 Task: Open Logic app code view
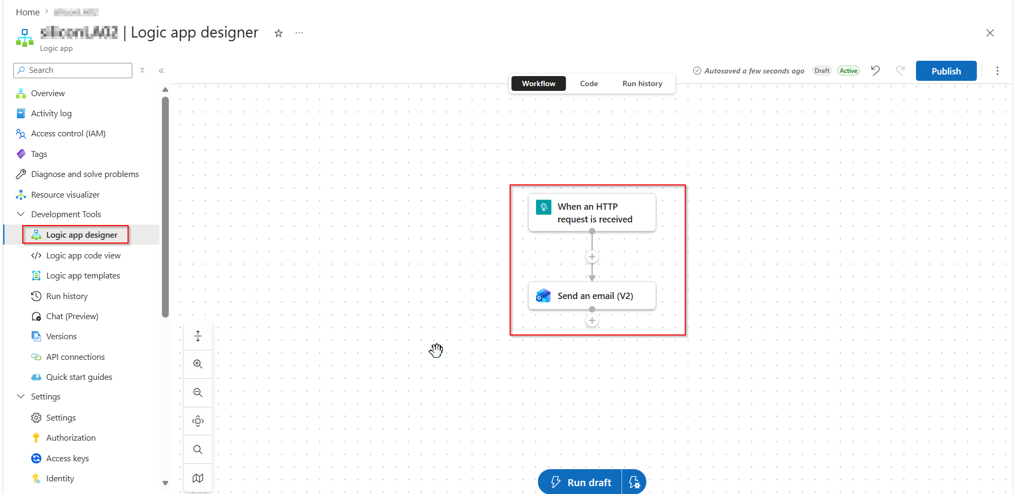(x=83, y=256)
